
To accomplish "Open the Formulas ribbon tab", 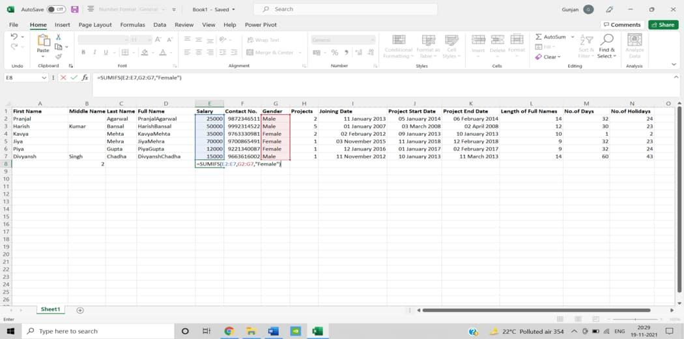I will coord(132,25).
